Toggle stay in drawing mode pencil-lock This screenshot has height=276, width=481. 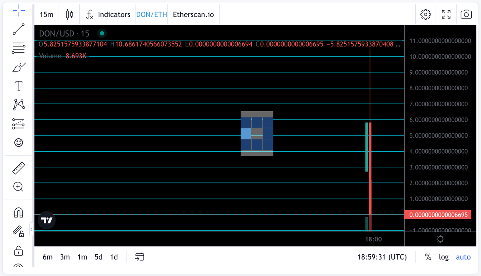(x=18, y=231)
